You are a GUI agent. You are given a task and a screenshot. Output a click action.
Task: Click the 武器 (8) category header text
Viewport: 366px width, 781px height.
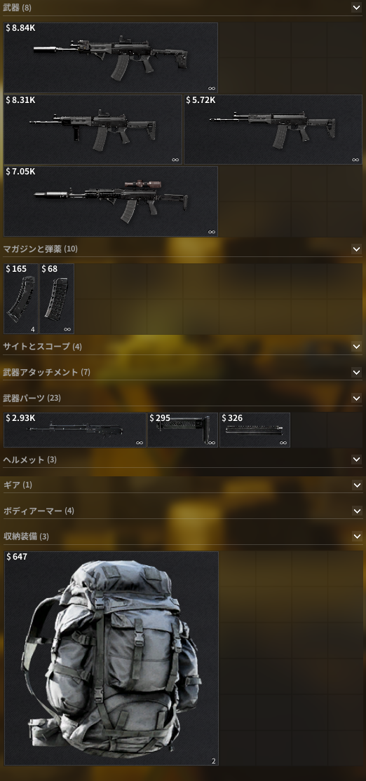point(17,8)
